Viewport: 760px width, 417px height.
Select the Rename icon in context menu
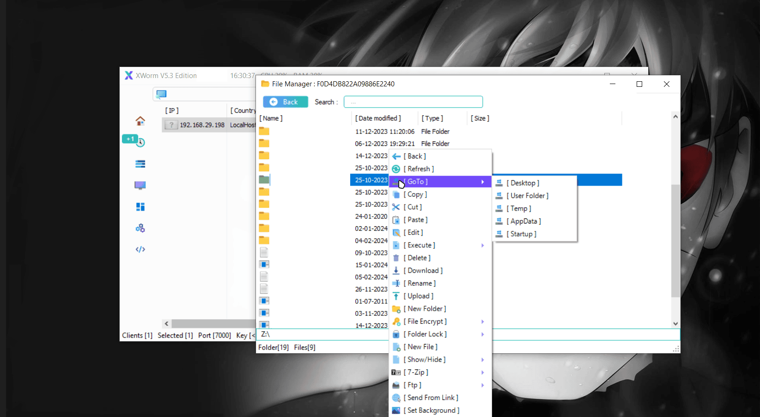click(396, 284)
